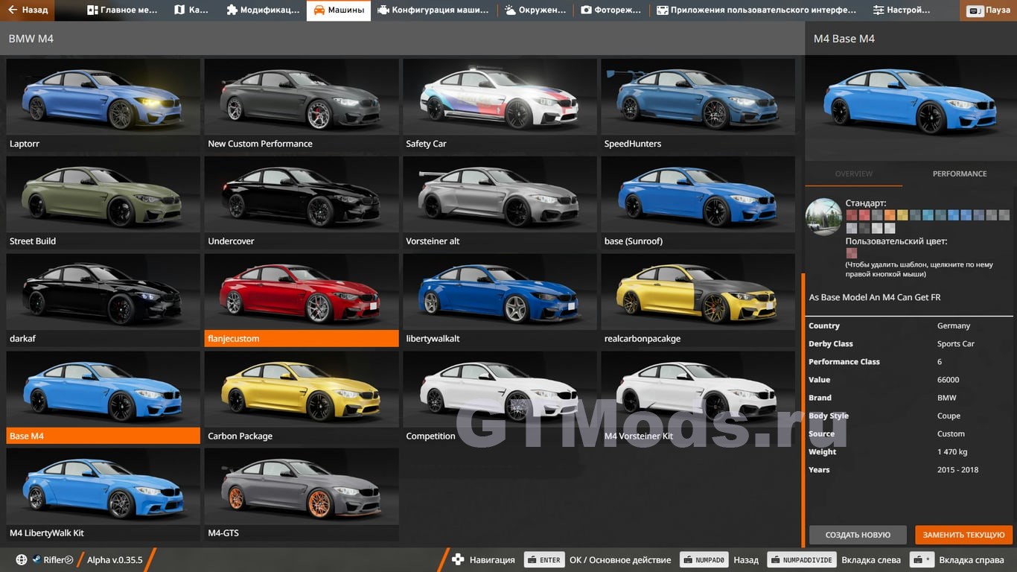Pick the libertywalkalt configuration
The image size is (1017, 572).
(500, 300)
